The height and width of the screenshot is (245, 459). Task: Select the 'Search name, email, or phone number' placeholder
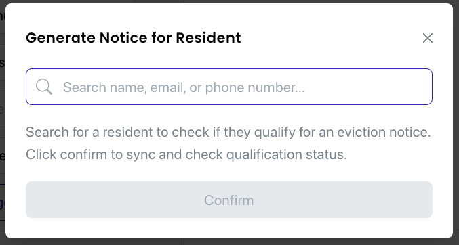pos(184,87)
